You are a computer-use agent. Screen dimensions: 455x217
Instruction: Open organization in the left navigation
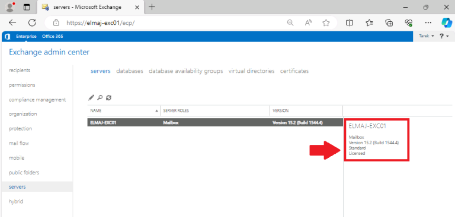click(23, 114)
